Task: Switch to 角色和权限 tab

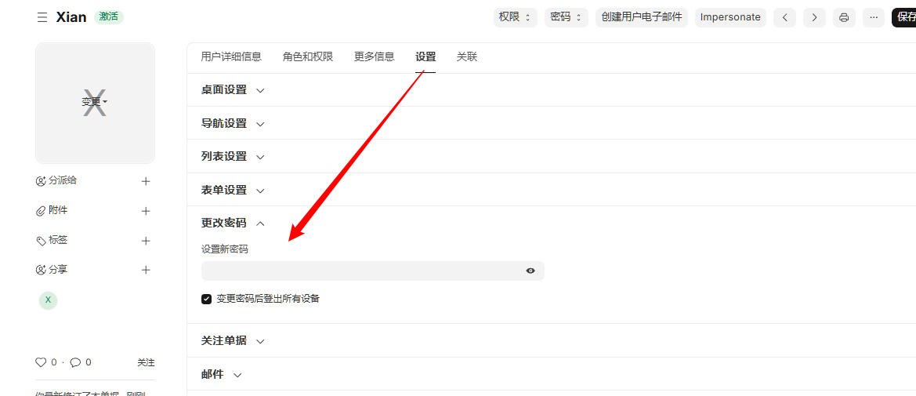Action: (x=308, y=56)
